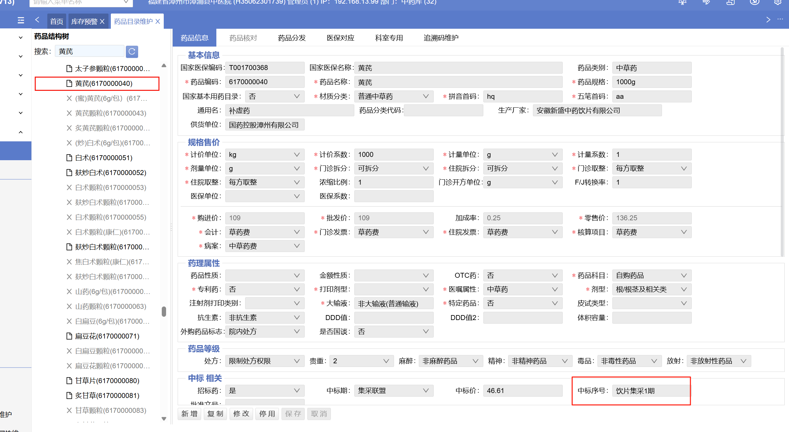Select 白术(6170000051) in the drug tree

pyautogui.click(x=104, y=158)
